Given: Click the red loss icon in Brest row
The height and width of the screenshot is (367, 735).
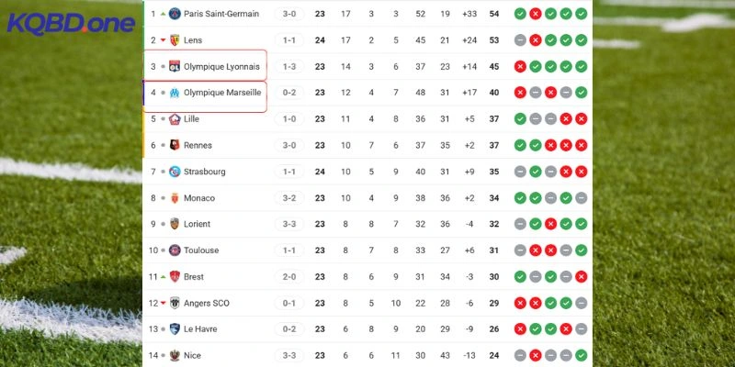Looking at the screenshot, I should (x=581, y=276).
